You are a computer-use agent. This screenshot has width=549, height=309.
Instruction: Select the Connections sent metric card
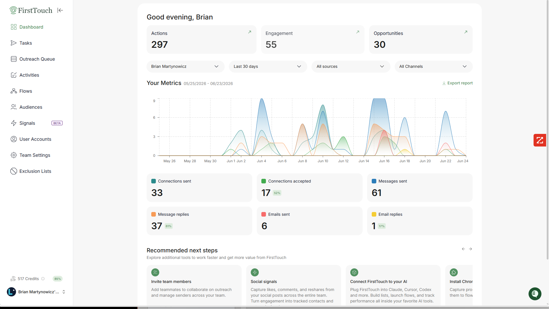199,188
